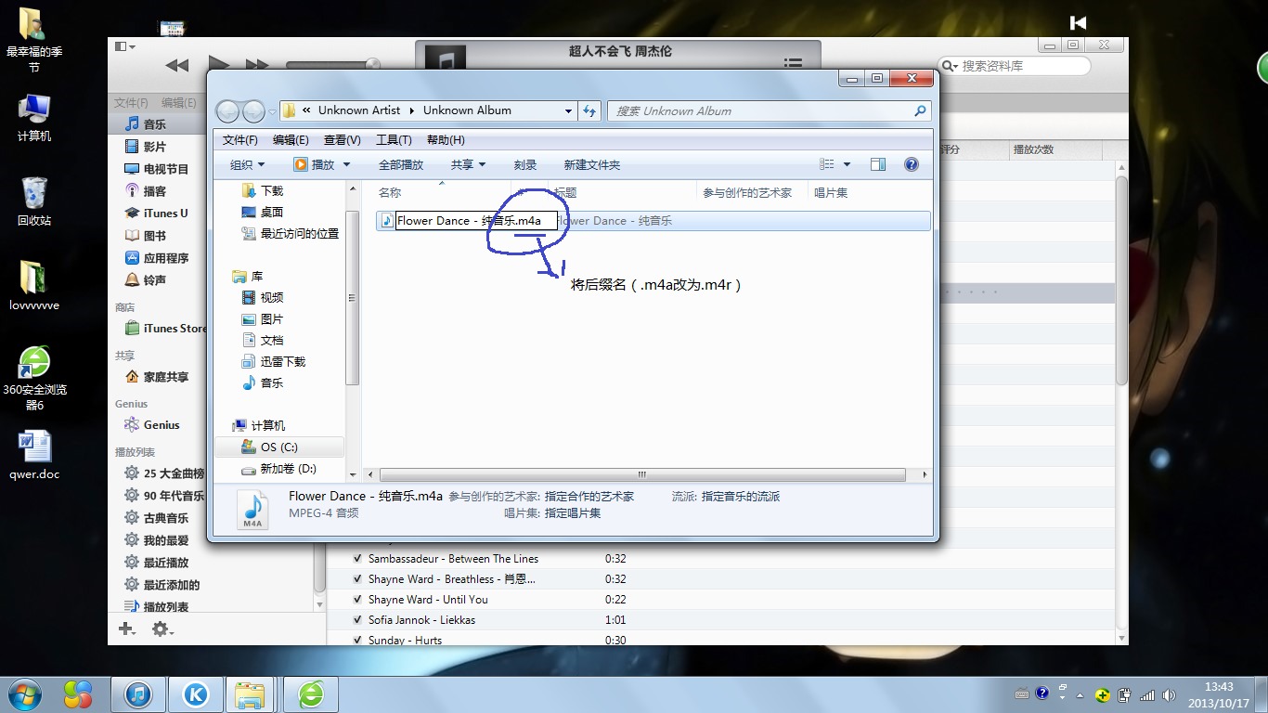Click the iTunes track list vertical scrollbar

coord(1121,279)
